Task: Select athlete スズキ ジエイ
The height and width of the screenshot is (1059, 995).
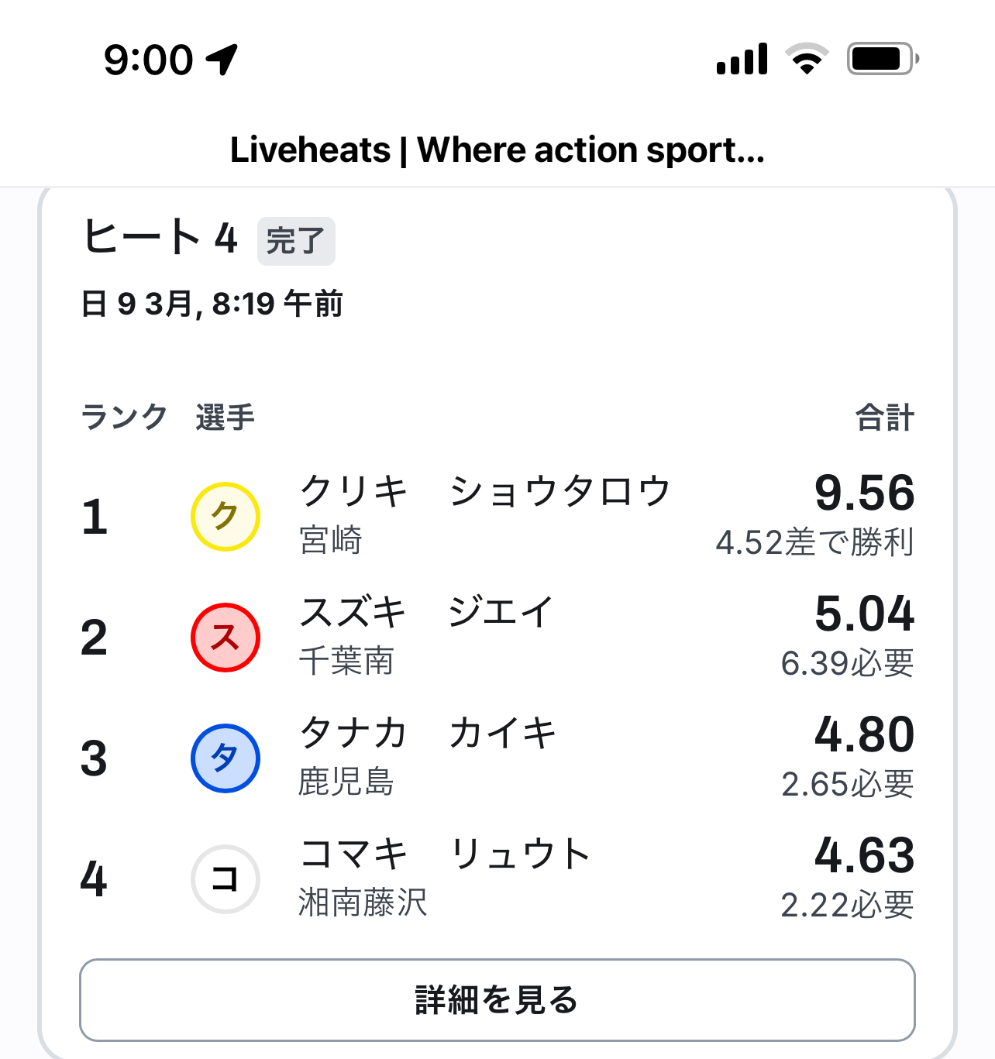Action: (426, 612)
